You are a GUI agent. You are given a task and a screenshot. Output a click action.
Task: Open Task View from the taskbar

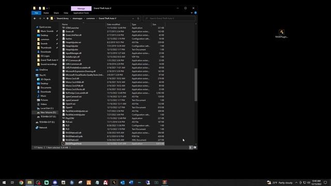coord(12,182)
